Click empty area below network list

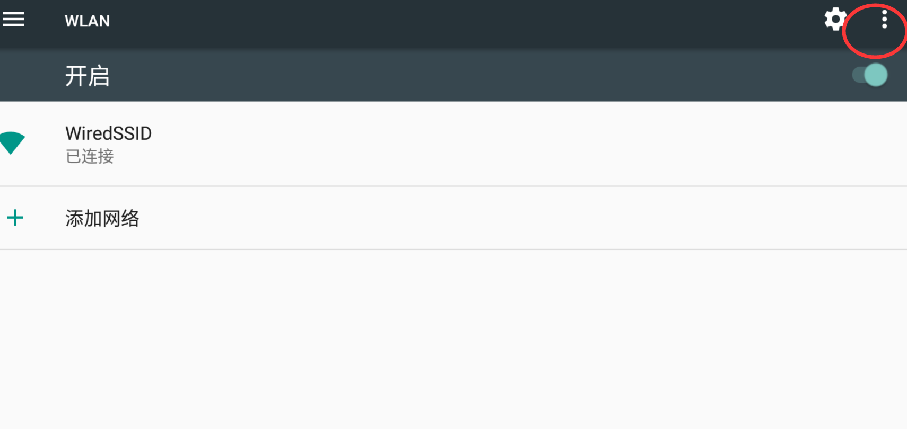[453, 339]
